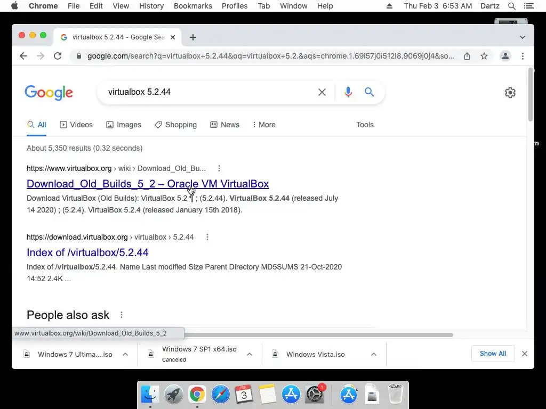Viewport: 546px width, 409px height.
Task: Clear the search box with the X
Action: (322, 92)
